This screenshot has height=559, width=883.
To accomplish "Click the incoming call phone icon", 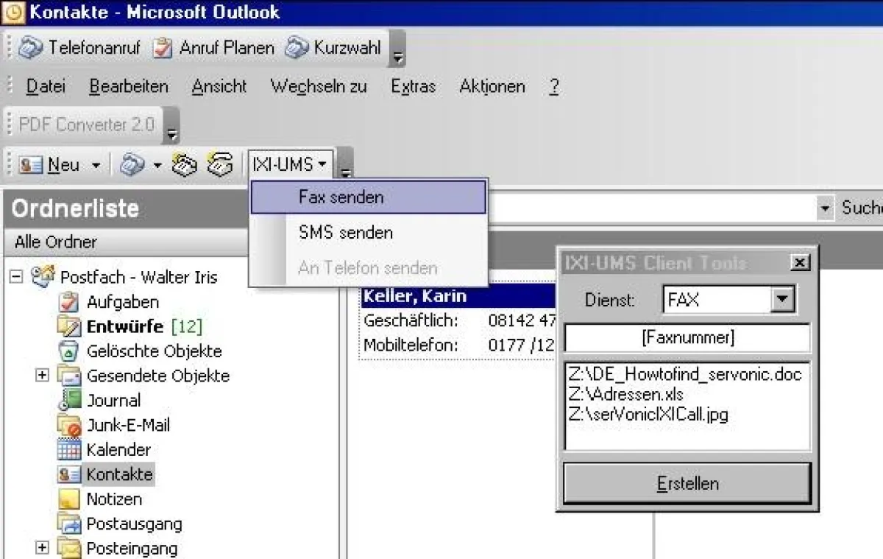I will pyautogui.click(x=185, y=164).
